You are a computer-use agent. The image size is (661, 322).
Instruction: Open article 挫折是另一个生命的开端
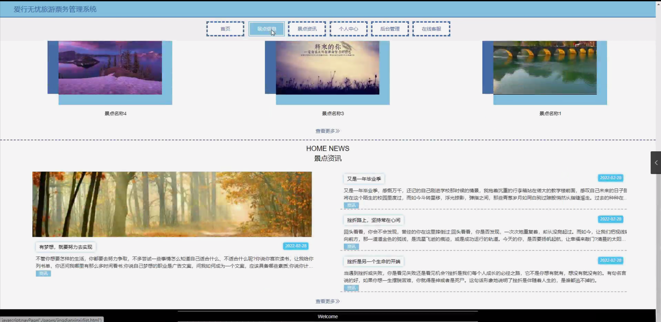click(373, 262)
